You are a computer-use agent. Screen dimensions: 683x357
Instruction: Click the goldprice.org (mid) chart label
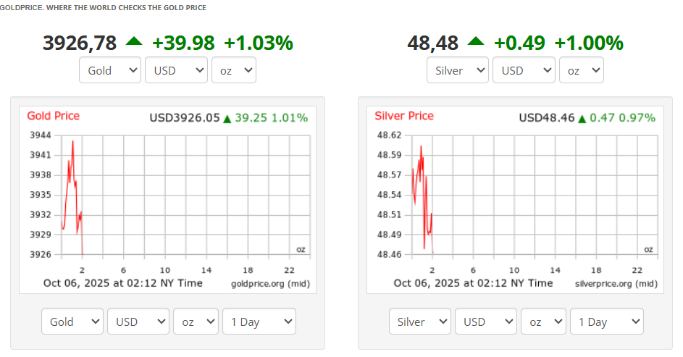point(270,283)
